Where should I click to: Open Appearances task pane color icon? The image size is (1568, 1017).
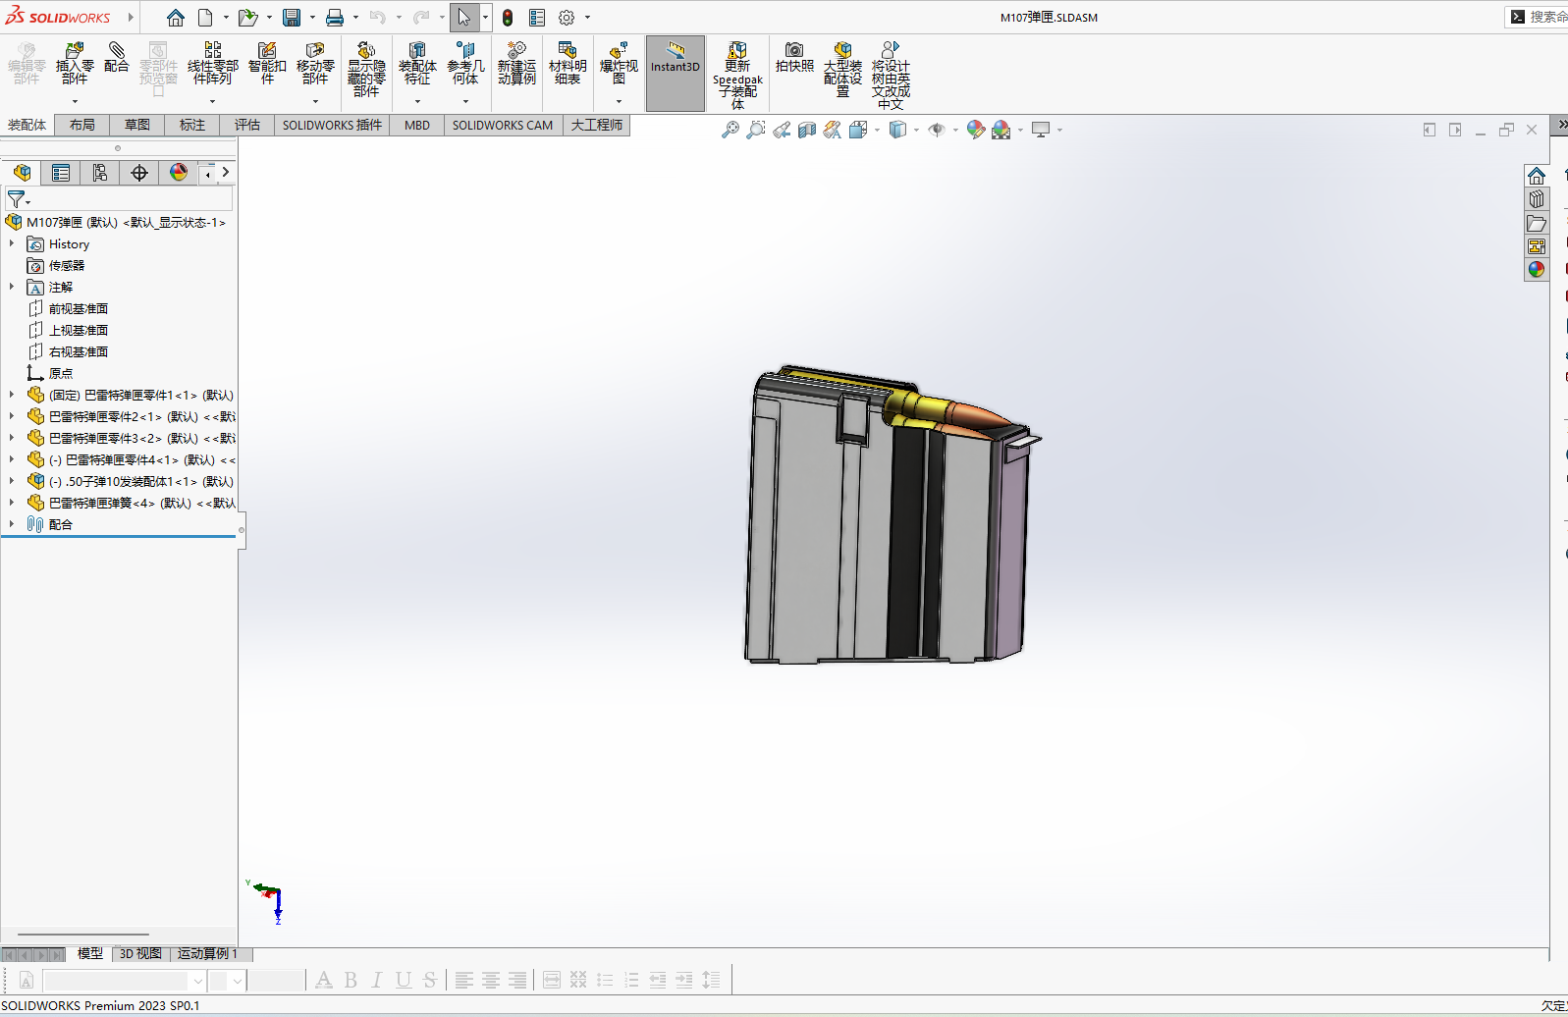[x=1537, y=270]
